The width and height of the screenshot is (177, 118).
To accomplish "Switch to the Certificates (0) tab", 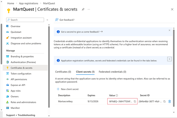I will [63, 72].
